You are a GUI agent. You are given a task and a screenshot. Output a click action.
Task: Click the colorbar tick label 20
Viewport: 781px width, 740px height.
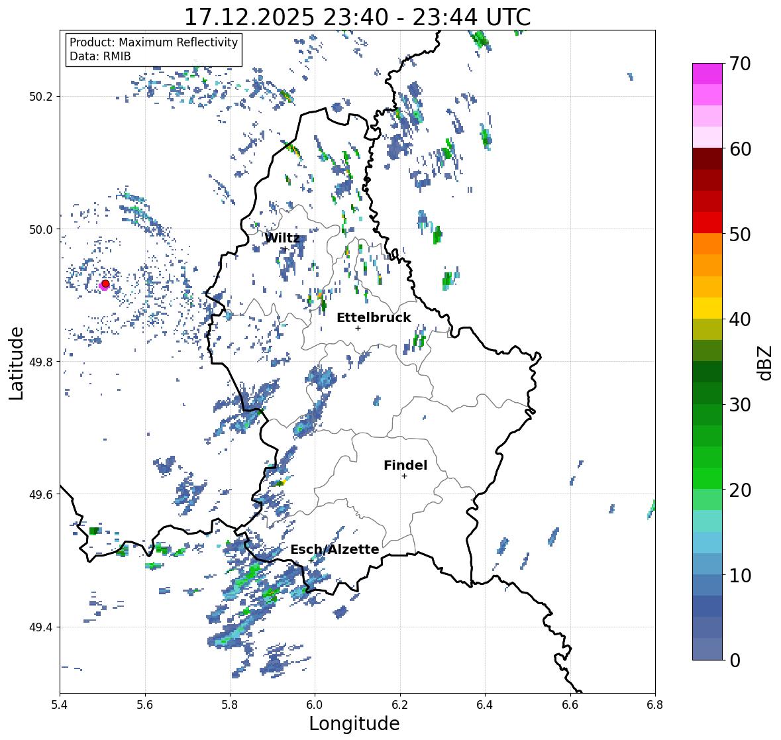point(740,490)
